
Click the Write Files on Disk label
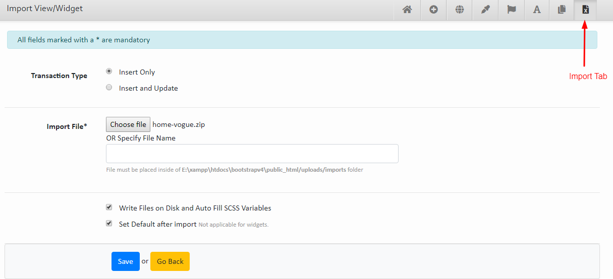point(195,208)
